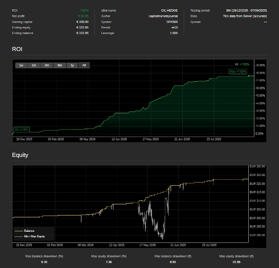Viewport: 279px width, 268px height.
Task: Click author capitalmarketsjournal
Action: click(163, 16)
